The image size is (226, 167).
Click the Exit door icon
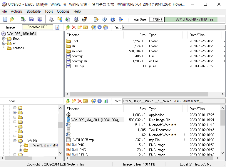[x=121, y=19]
